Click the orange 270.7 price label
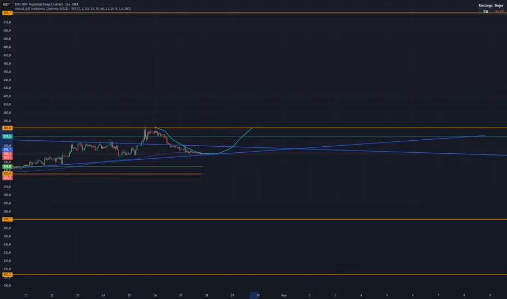 pyautogui.click(x=7, y=219)
